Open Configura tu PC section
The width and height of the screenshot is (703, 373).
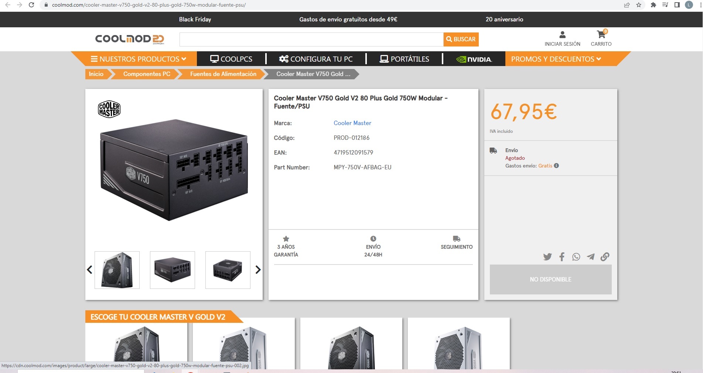pos(316,59)
